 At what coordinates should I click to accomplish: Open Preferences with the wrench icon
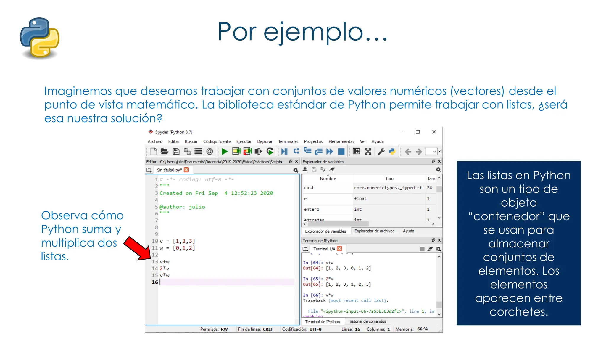click(381, 152)
